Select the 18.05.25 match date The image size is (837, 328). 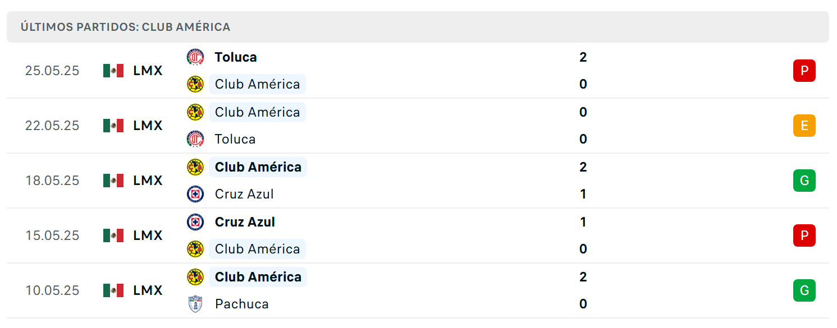pos(52,181)
